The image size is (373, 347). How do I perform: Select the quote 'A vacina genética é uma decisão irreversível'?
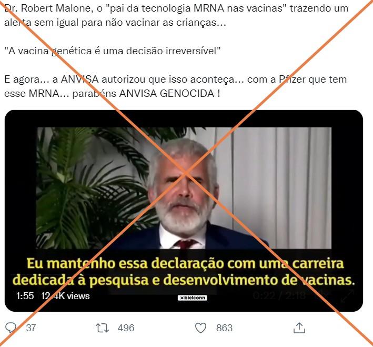click(112, 51)
